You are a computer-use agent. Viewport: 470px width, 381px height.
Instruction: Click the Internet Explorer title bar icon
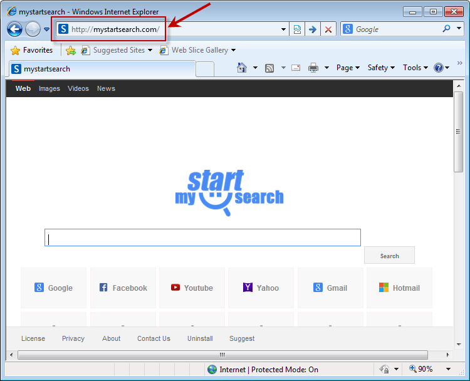point(12,11)
